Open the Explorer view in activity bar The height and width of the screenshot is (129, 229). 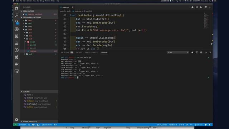pyautogui.click(x=16, y=8)
